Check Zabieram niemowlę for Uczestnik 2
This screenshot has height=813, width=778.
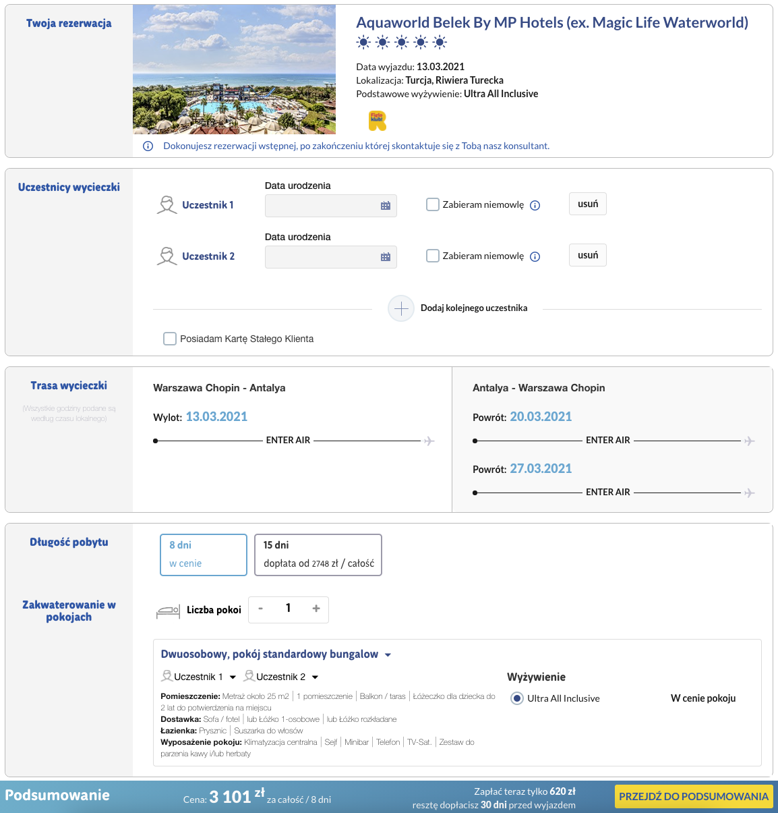(433, 256)
